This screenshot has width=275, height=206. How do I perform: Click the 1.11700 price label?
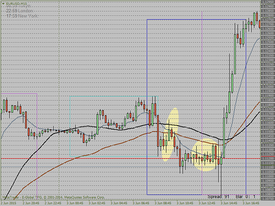[x=268, y=114]
